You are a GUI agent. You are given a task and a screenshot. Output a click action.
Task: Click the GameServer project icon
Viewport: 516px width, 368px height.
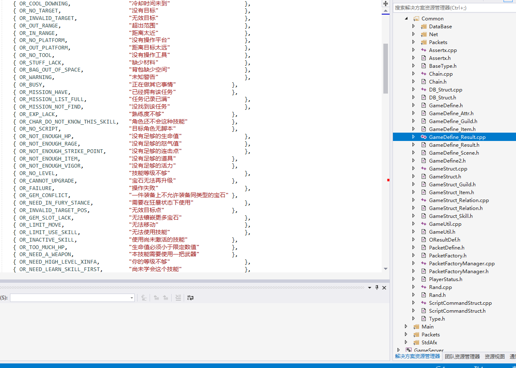click(x=409, y=351)
